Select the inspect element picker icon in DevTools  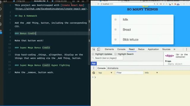pos(94,49)
